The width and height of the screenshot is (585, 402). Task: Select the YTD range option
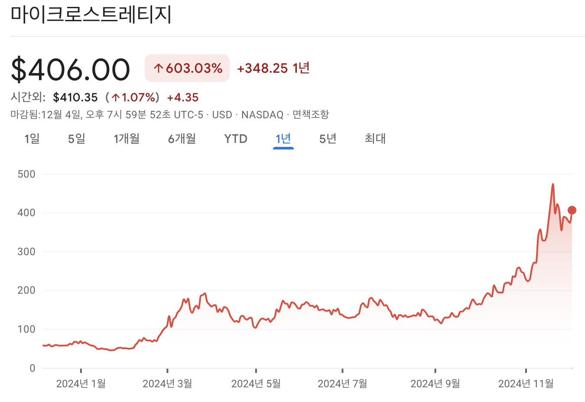[235, 139]
